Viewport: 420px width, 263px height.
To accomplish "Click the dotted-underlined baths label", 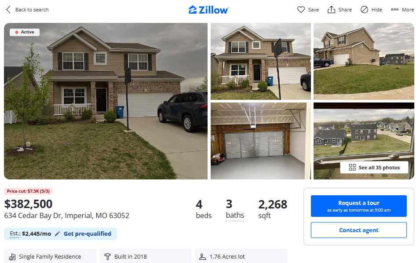I will tap(235, 216).
